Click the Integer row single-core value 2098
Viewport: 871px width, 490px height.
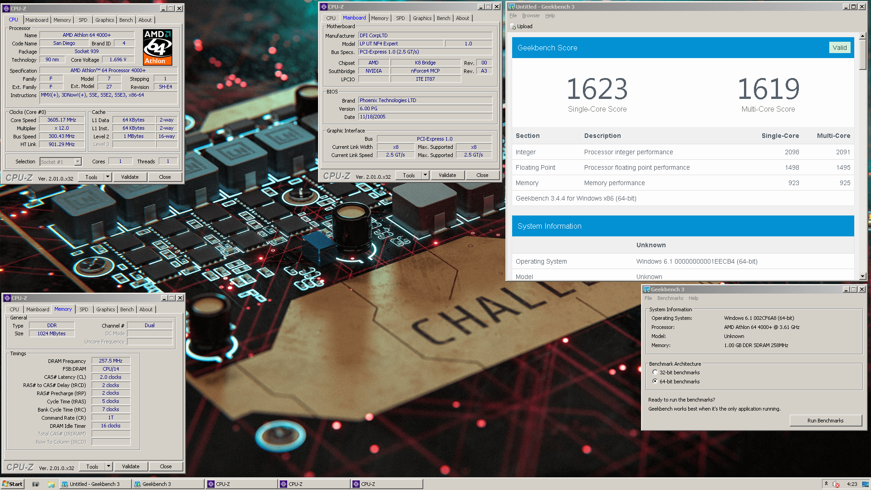coord(792,152)
